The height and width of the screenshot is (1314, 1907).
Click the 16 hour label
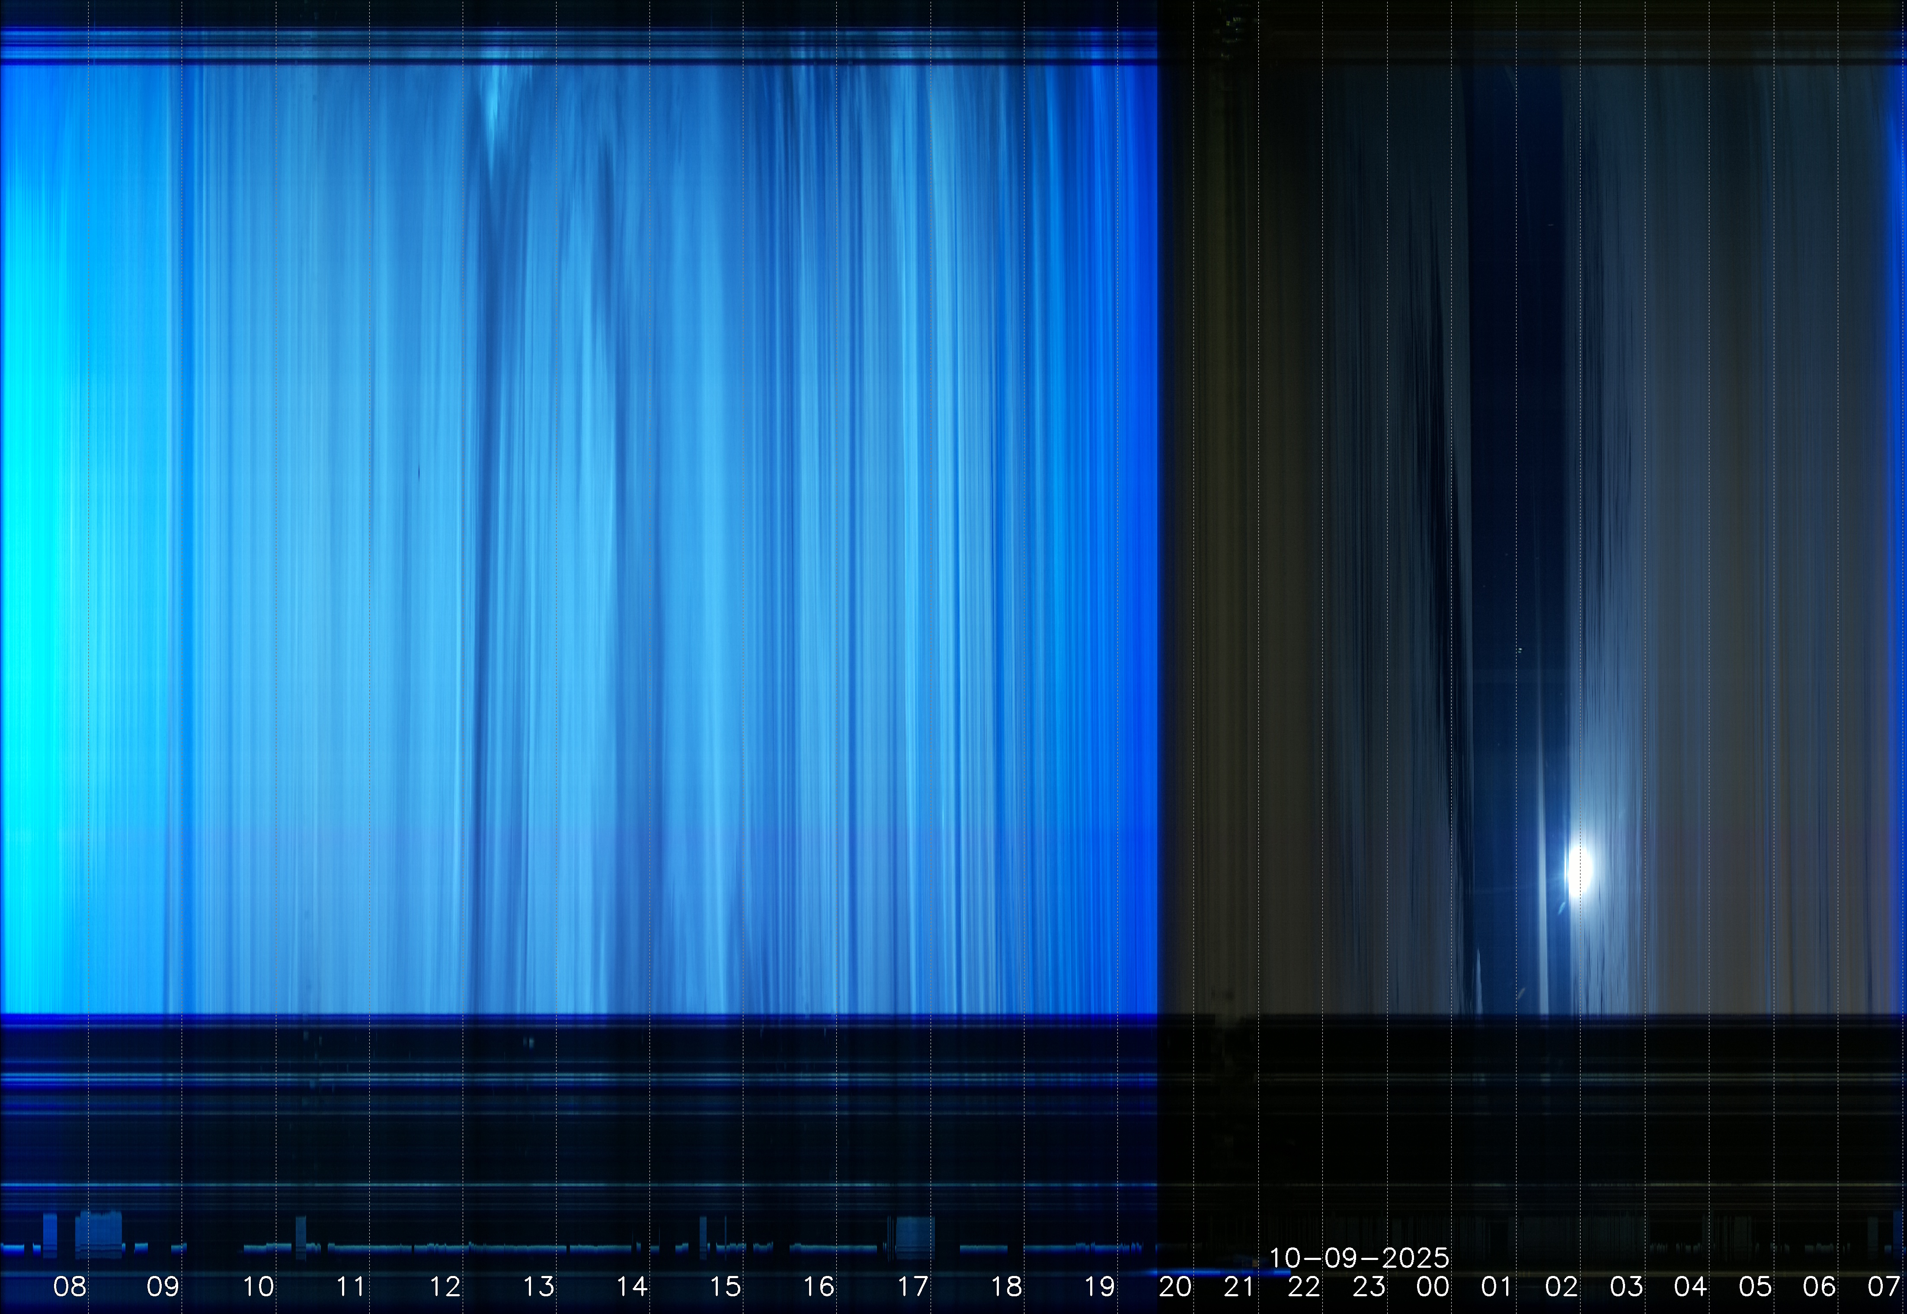(x=819, y=1286)
